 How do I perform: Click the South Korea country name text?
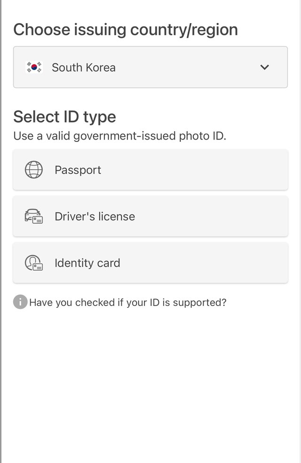coord(84,68)
